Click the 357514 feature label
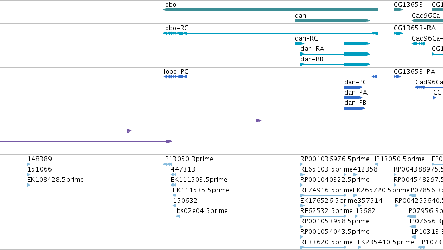 [370, 201]
